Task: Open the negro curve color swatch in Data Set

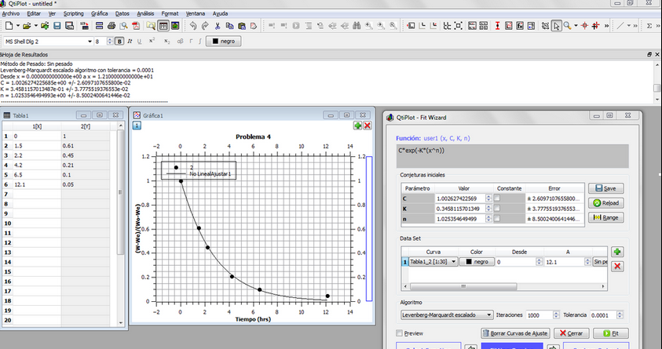Action: 477,262
